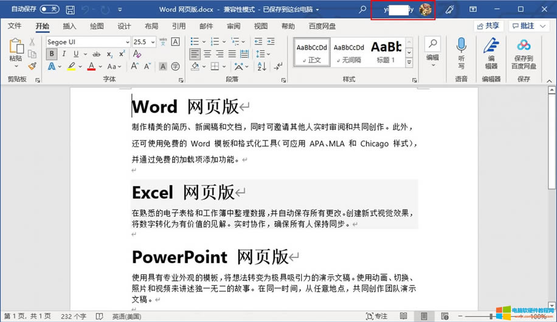Viewport: 557px width, 322px height.
Task: Switch to the 插入 (Insert) tab
Action: pos(69,26)
